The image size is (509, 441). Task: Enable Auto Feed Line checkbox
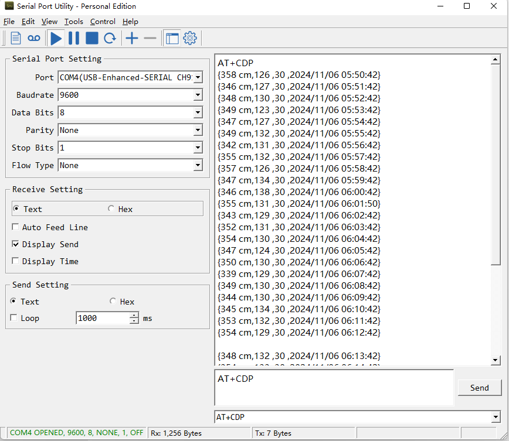pyautogui.click(x=15, y=227)
